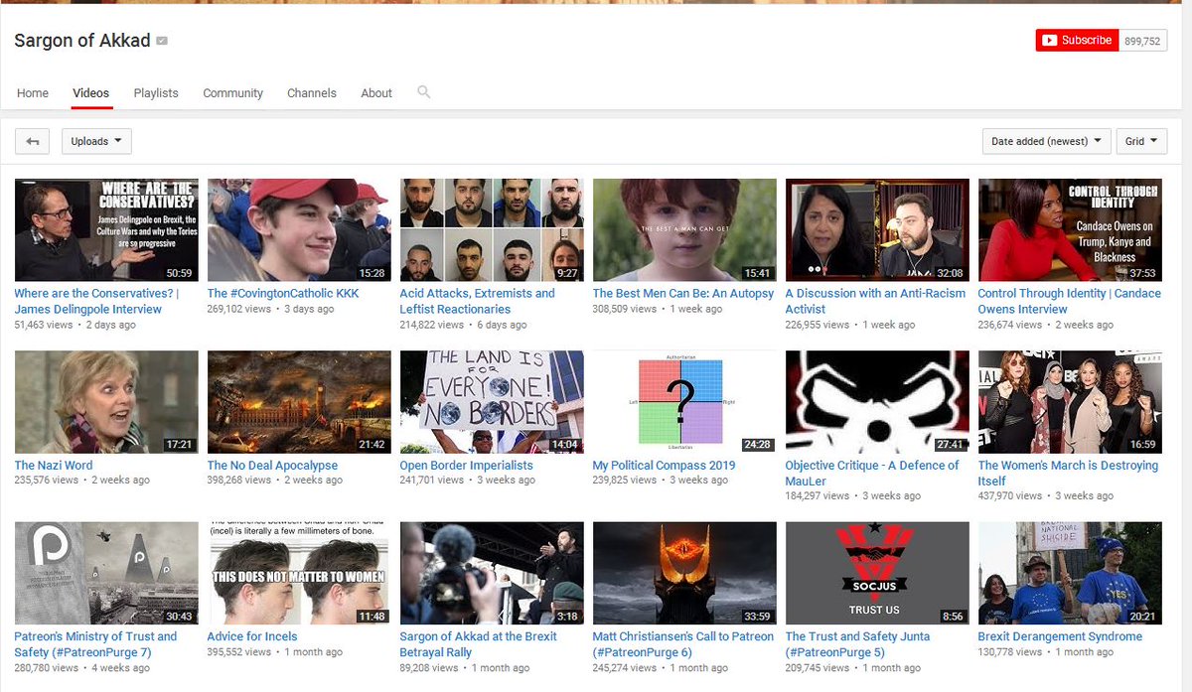The image size is (1192, 692).
Task: Click the verified badge next to Sargon of Akkad
Action: (162, 41)
